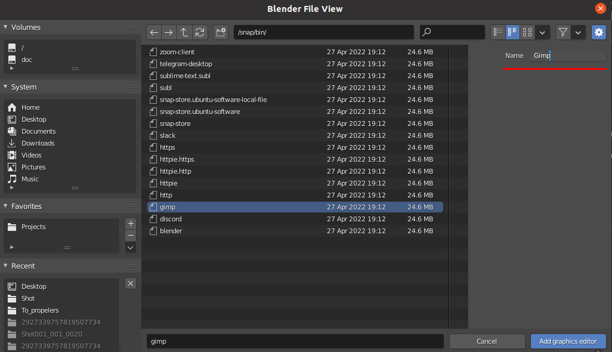Click the file search field

click(452, 32)
